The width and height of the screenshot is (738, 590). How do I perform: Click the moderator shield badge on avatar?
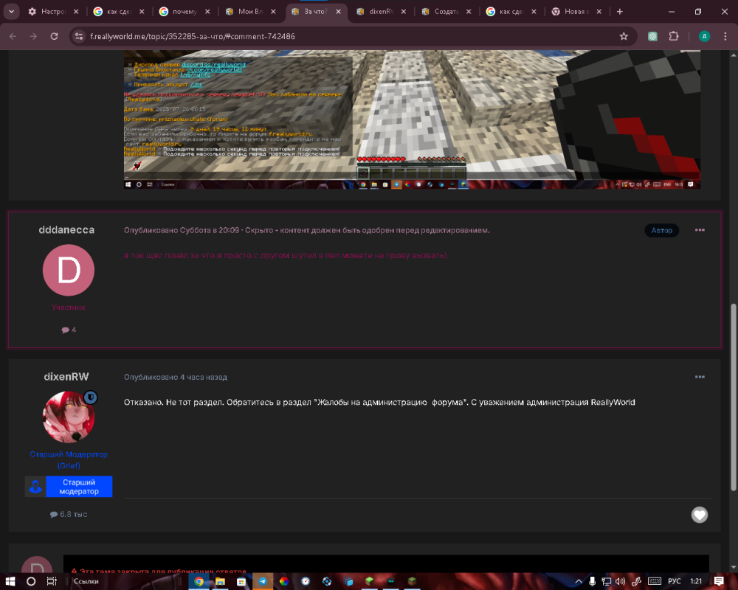(91, 398)
